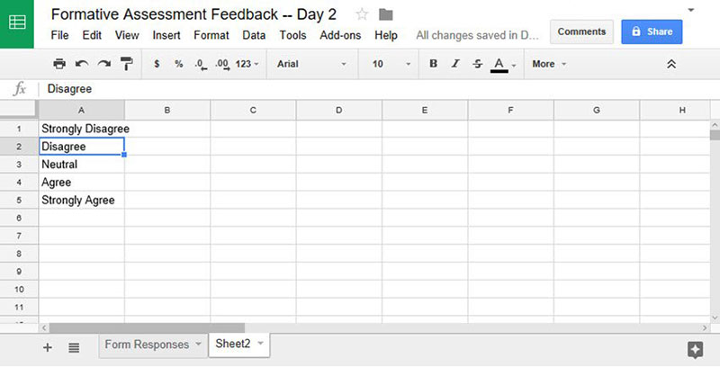Toggle Strikethrough formatting
Viewport: 720px width, 367px height.
tap(478, 64)
